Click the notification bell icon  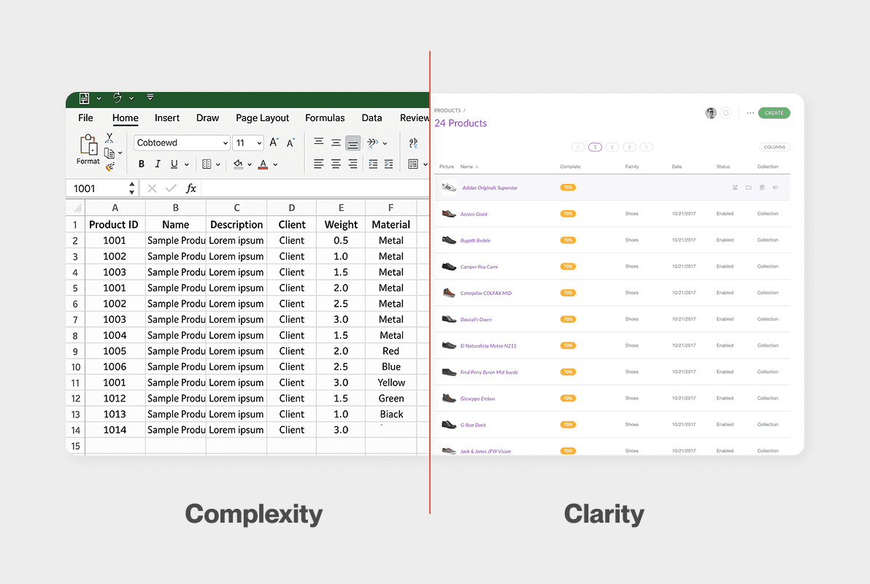pos(725,113)
